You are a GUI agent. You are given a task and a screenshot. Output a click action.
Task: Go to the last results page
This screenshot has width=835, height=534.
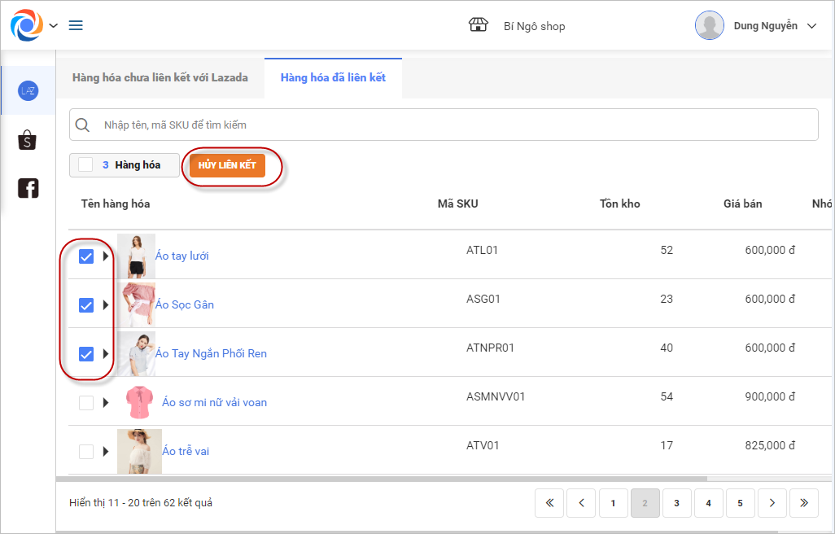(x=803, y=503)
